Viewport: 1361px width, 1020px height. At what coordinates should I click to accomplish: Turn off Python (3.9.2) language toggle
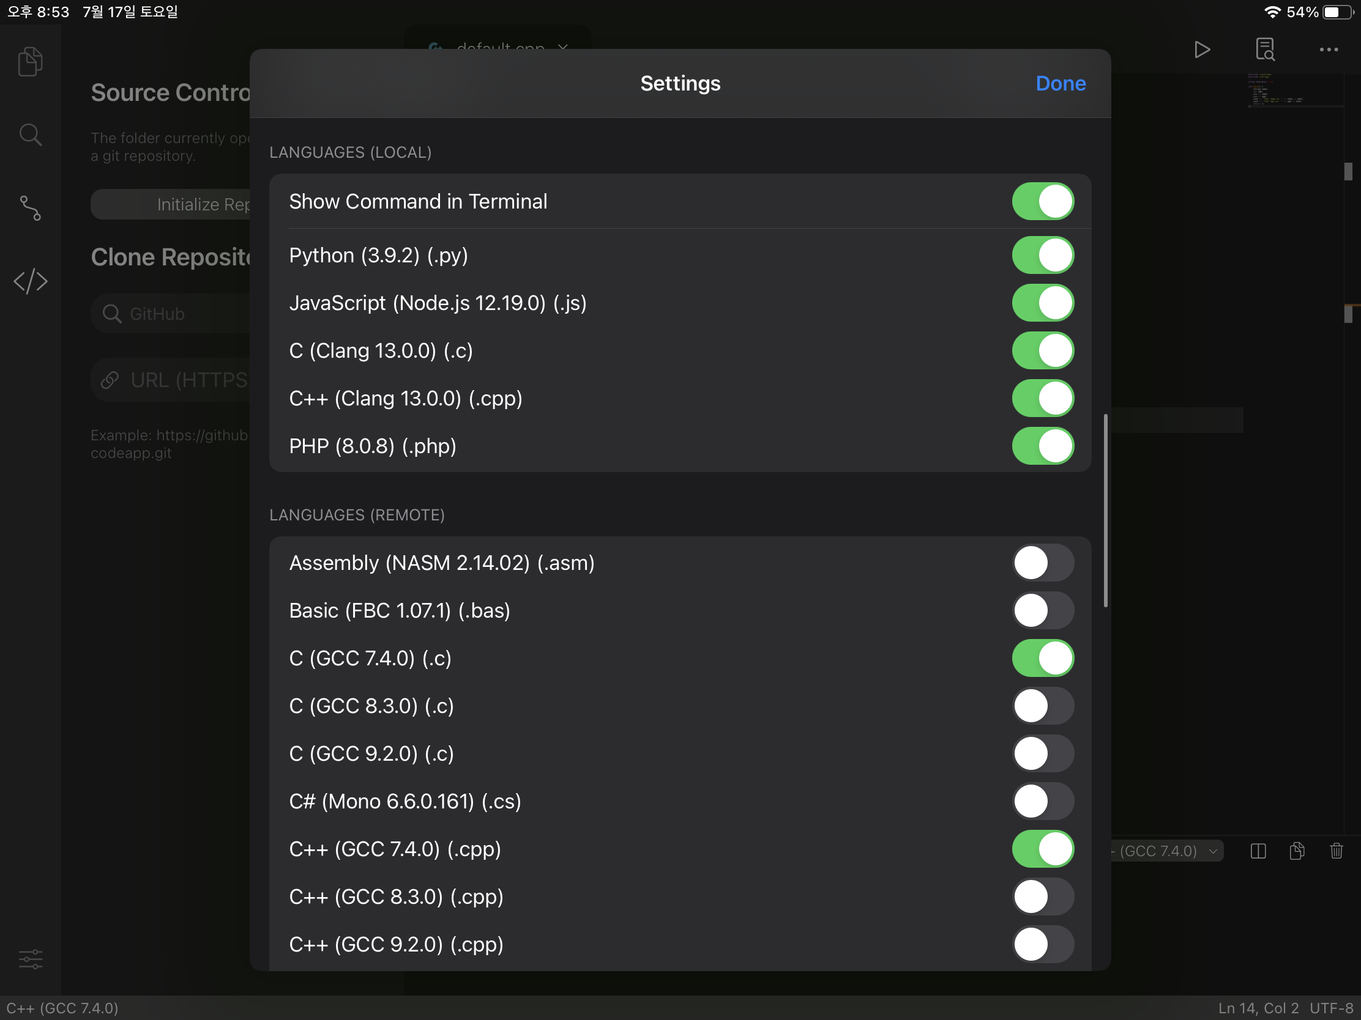coord(1042,255)
